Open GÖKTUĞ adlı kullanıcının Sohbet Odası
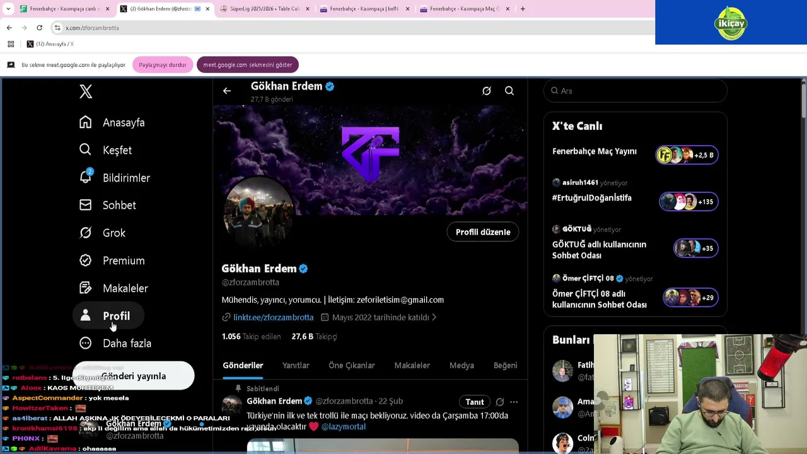 pyautogui.click(x=599, y=250)
